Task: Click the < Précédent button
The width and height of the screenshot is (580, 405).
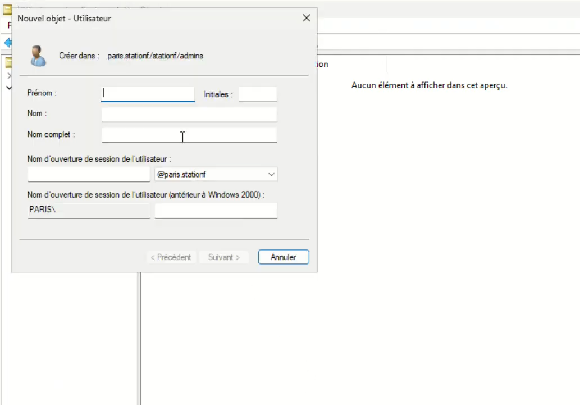Action: point(171,257)
